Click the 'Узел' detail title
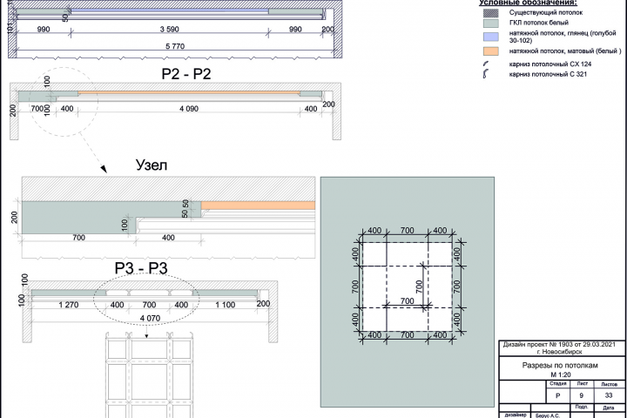 (152, 165)
